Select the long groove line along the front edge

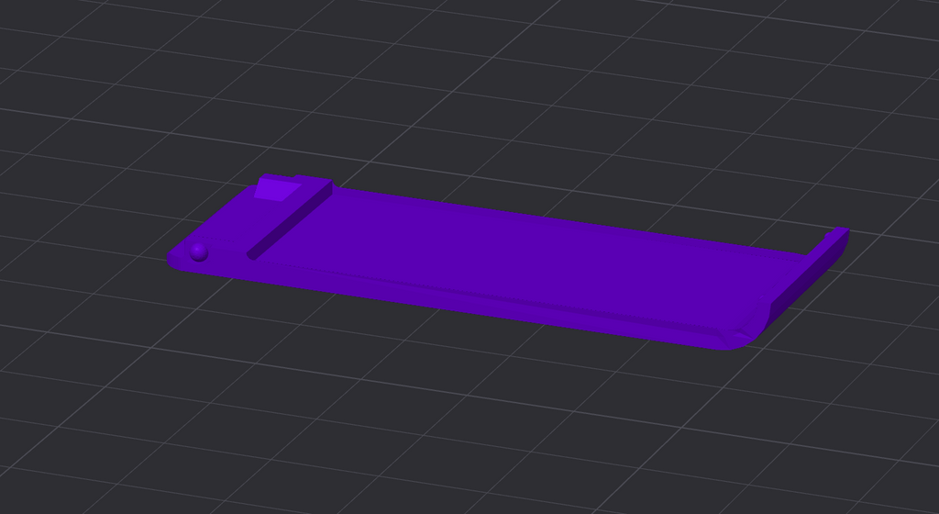point(479,294)
